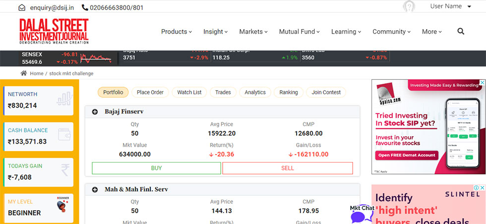Click the Networth ₹830,214 card
This screenshot has height=224, width=486.
point(38,101)
